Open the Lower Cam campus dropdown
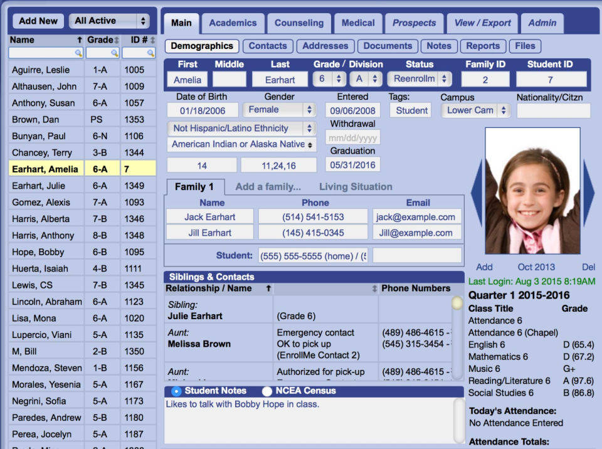Viewport: 602px width, 449px height. point(477,110)
